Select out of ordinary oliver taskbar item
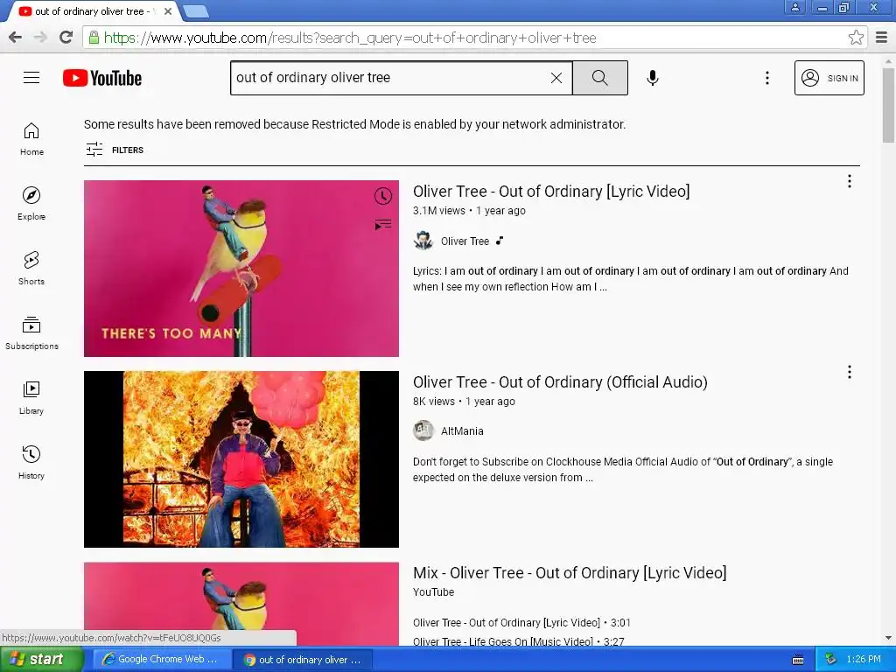Viewport: 896px width, 672px height. (x=303, y=660)
